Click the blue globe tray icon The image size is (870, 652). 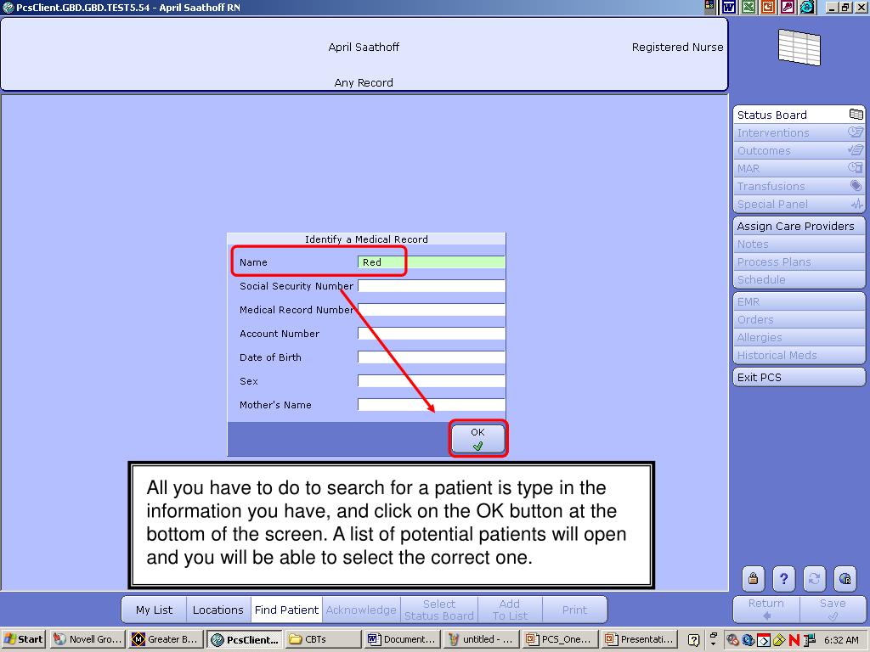click(x=748, y=640)
